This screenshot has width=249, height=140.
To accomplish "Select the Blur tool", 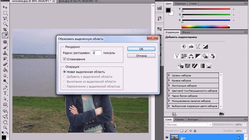I will tap(5, 75).
